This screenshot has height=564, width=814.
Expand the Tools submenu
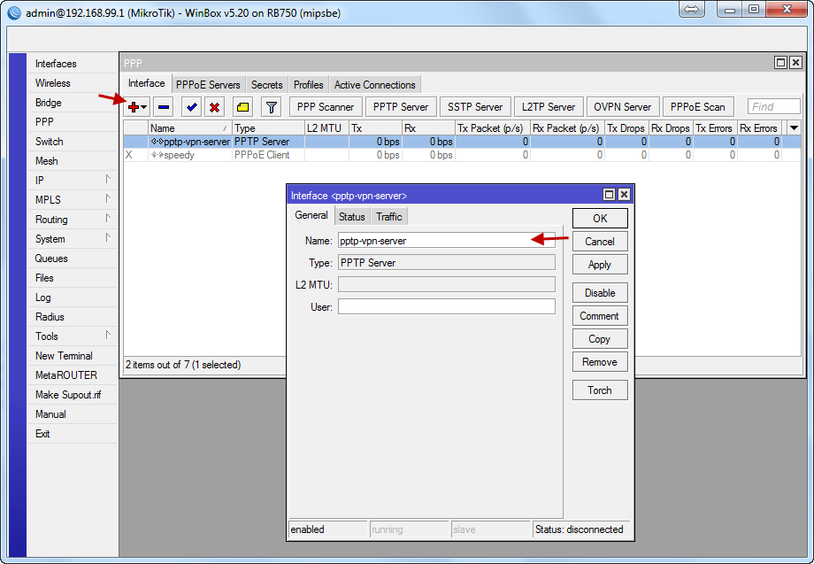pos(108,335)
